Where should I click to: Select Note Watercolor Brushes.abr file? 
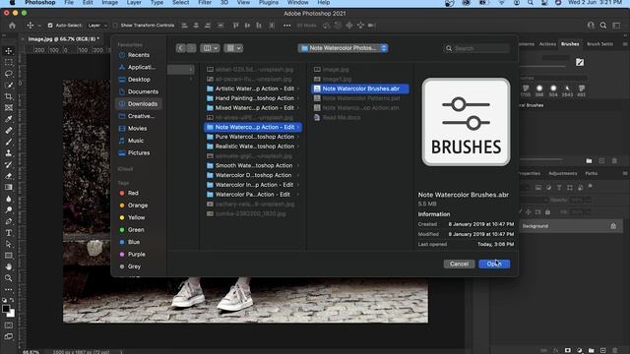360,88
